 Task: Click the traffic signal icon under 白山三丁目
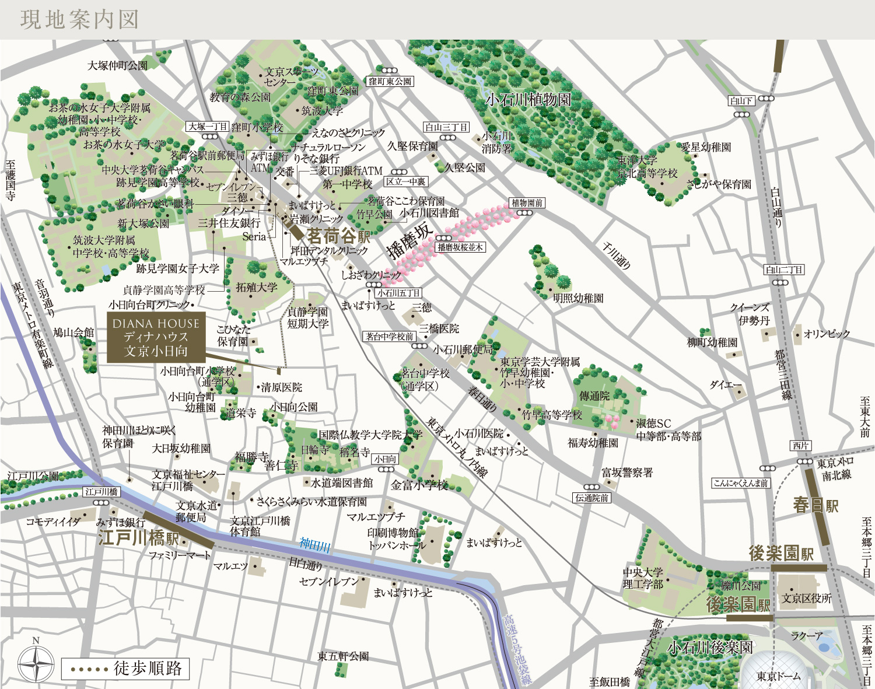(447, 138)
